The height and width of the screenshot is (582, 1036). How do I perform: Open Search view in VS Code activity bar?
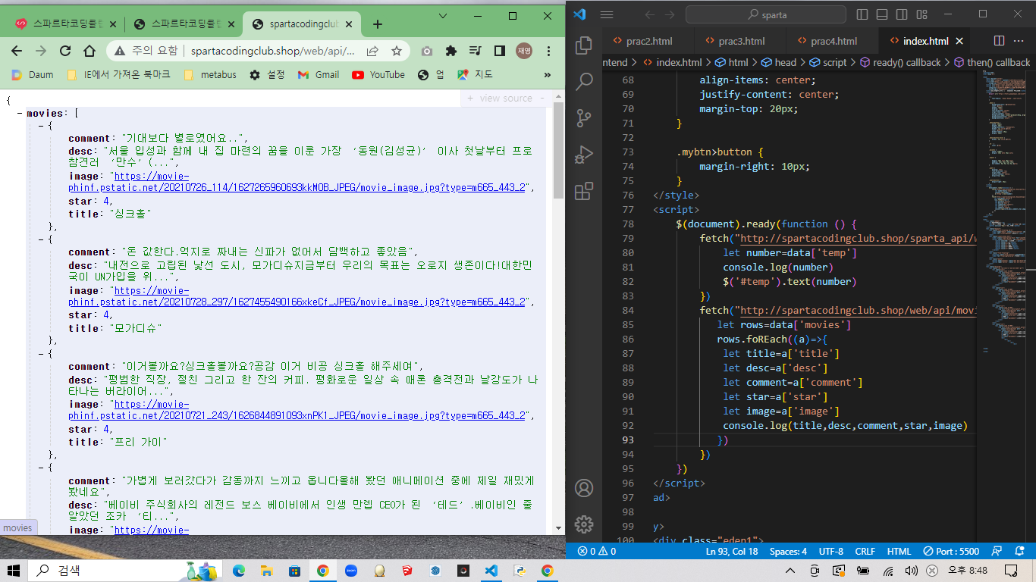(x=584, y=82)
